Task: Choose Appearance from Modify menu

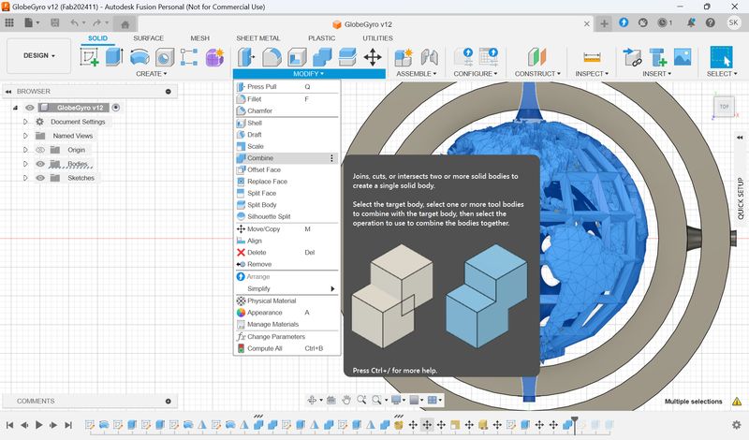Action: (x=286, y=313)
